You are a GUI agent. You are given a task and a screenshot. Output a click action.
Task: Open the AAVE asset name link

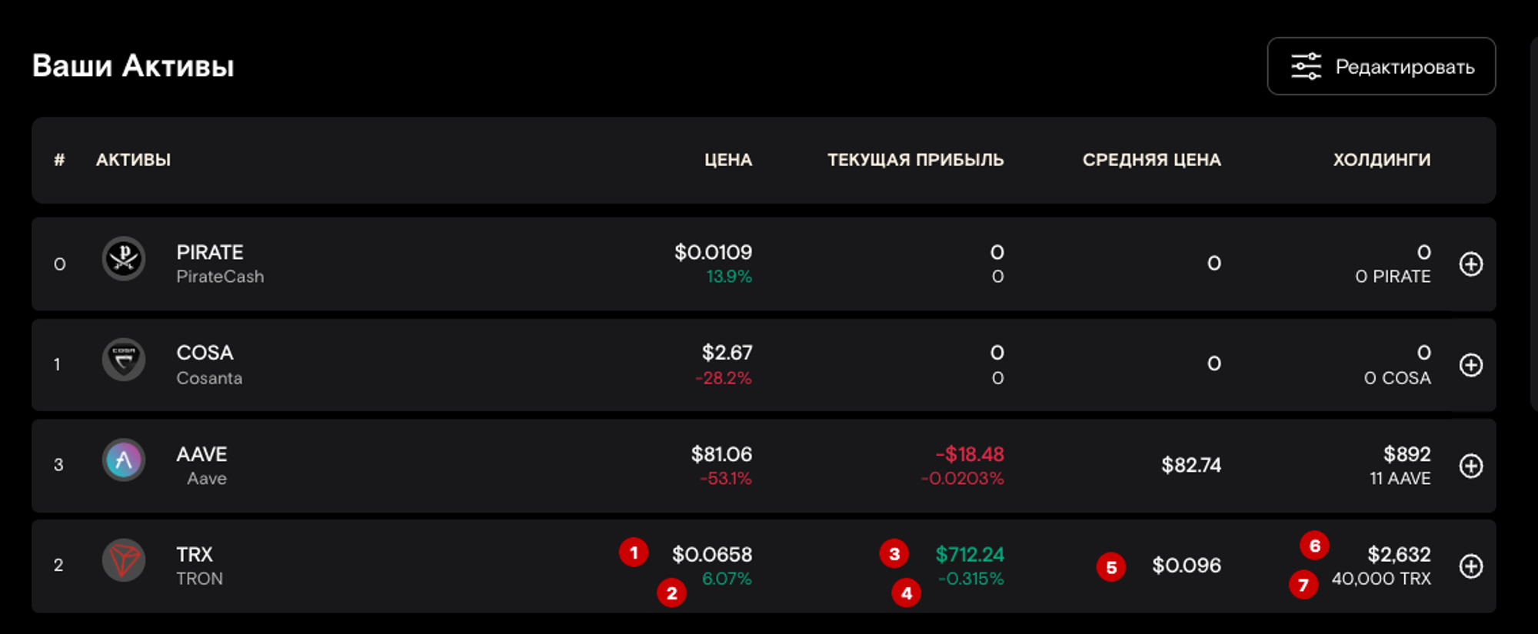[x=201, y=454]
